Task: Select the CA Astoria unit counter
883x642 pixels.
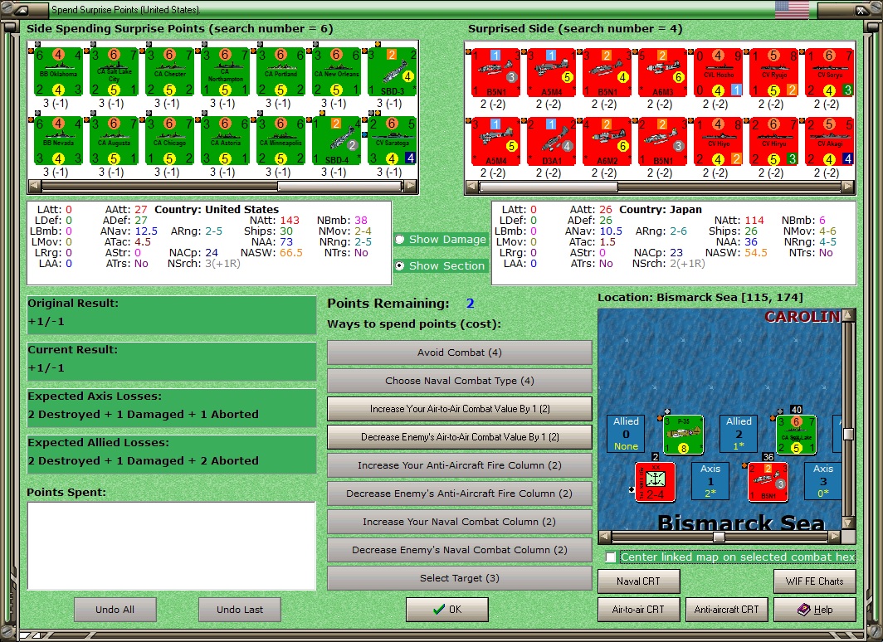Action: (225, 141)
